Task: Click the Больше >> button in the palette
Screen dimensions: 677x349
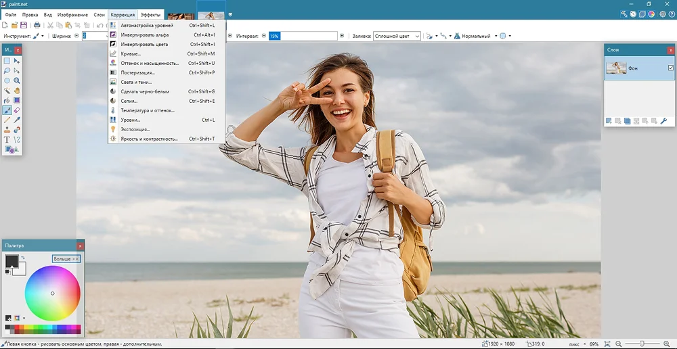Action: pos(66,259)
